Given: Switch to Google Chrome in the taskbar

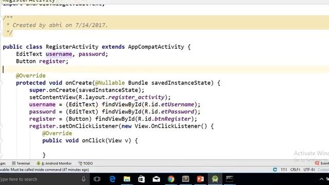Looking at the screenshot, I should click(171, 179).
